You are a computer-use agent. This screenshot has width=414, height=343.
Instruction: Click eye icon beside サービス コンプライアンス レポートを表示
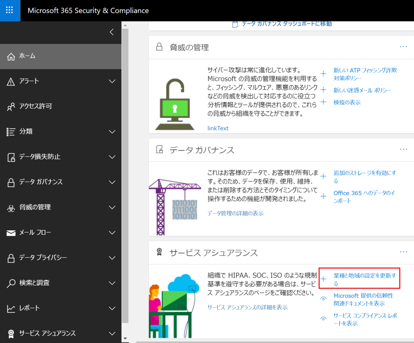323,319
